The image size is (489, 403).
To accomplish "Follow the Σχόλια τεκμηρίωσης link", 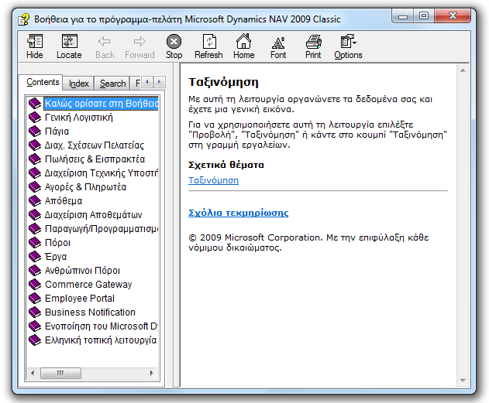I will tap(238, 213).
